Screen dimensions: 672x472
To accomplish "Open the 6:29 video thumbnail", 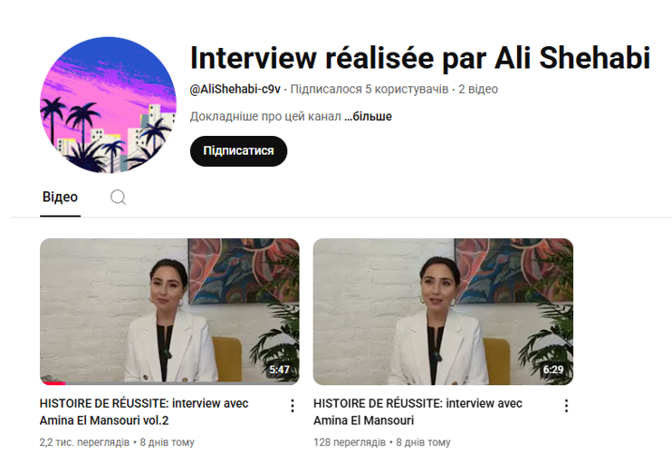I will coord(443,312).
